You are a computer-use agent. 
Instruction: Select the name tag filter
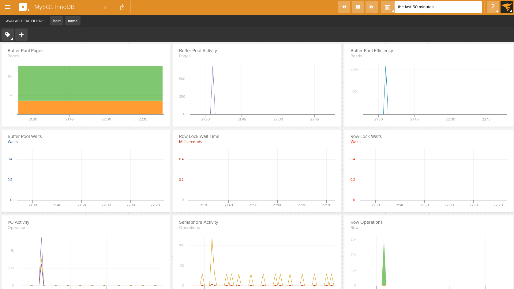click(x=73, y=21)
